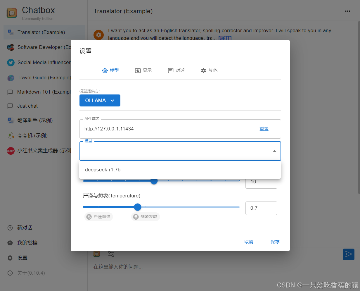The height and width of the screenshot is (291, 360).
Task: Click the 严谨细致 preset chip
Action: pos(99,217)
